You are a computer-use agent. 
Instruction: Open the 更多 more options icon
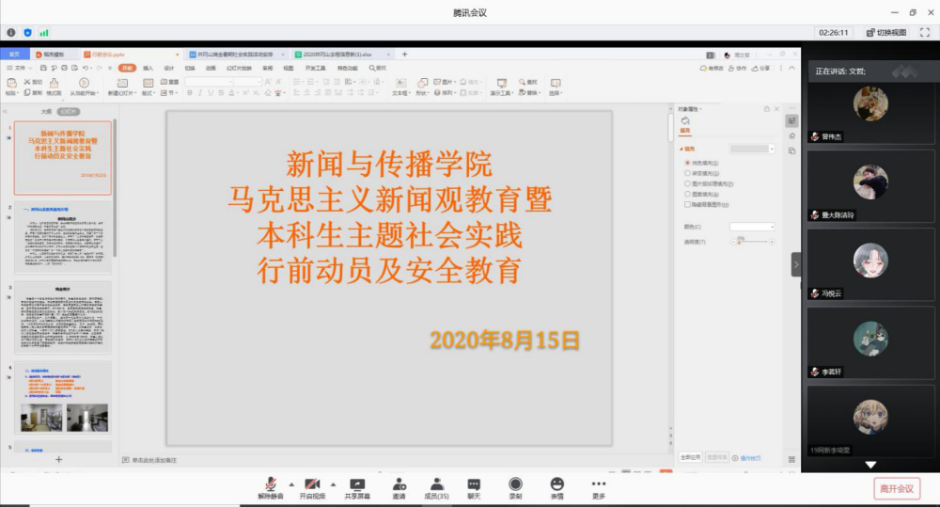(599, 483)
